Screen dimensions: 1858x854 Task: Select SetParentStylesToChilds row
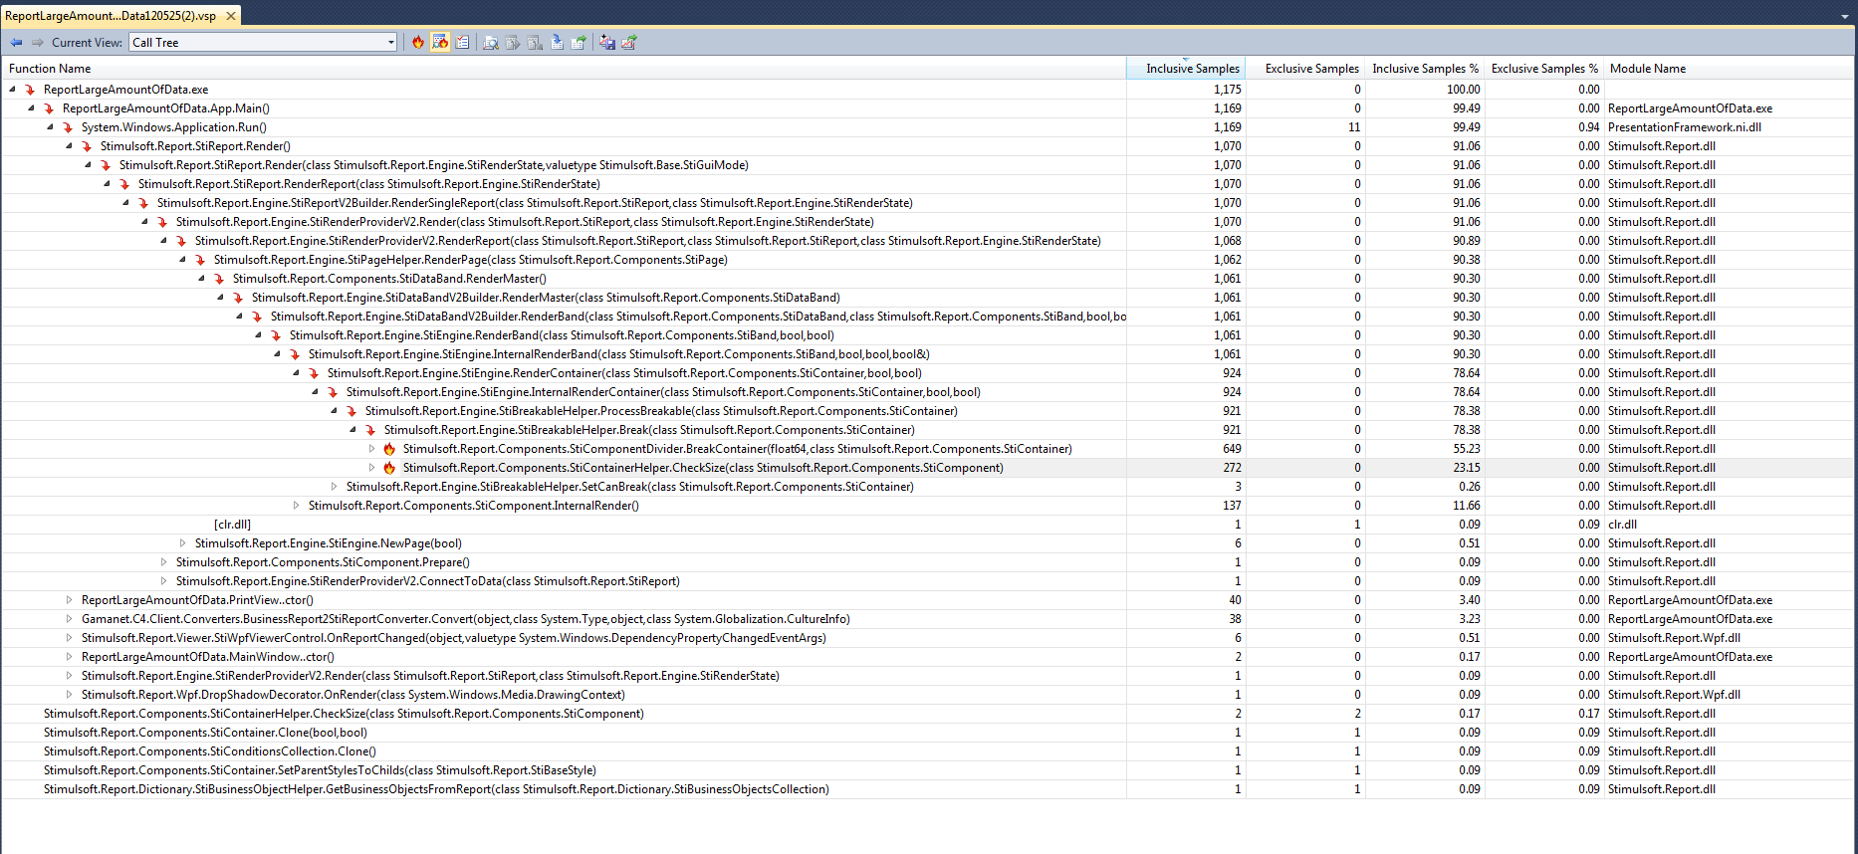(927, 770)
